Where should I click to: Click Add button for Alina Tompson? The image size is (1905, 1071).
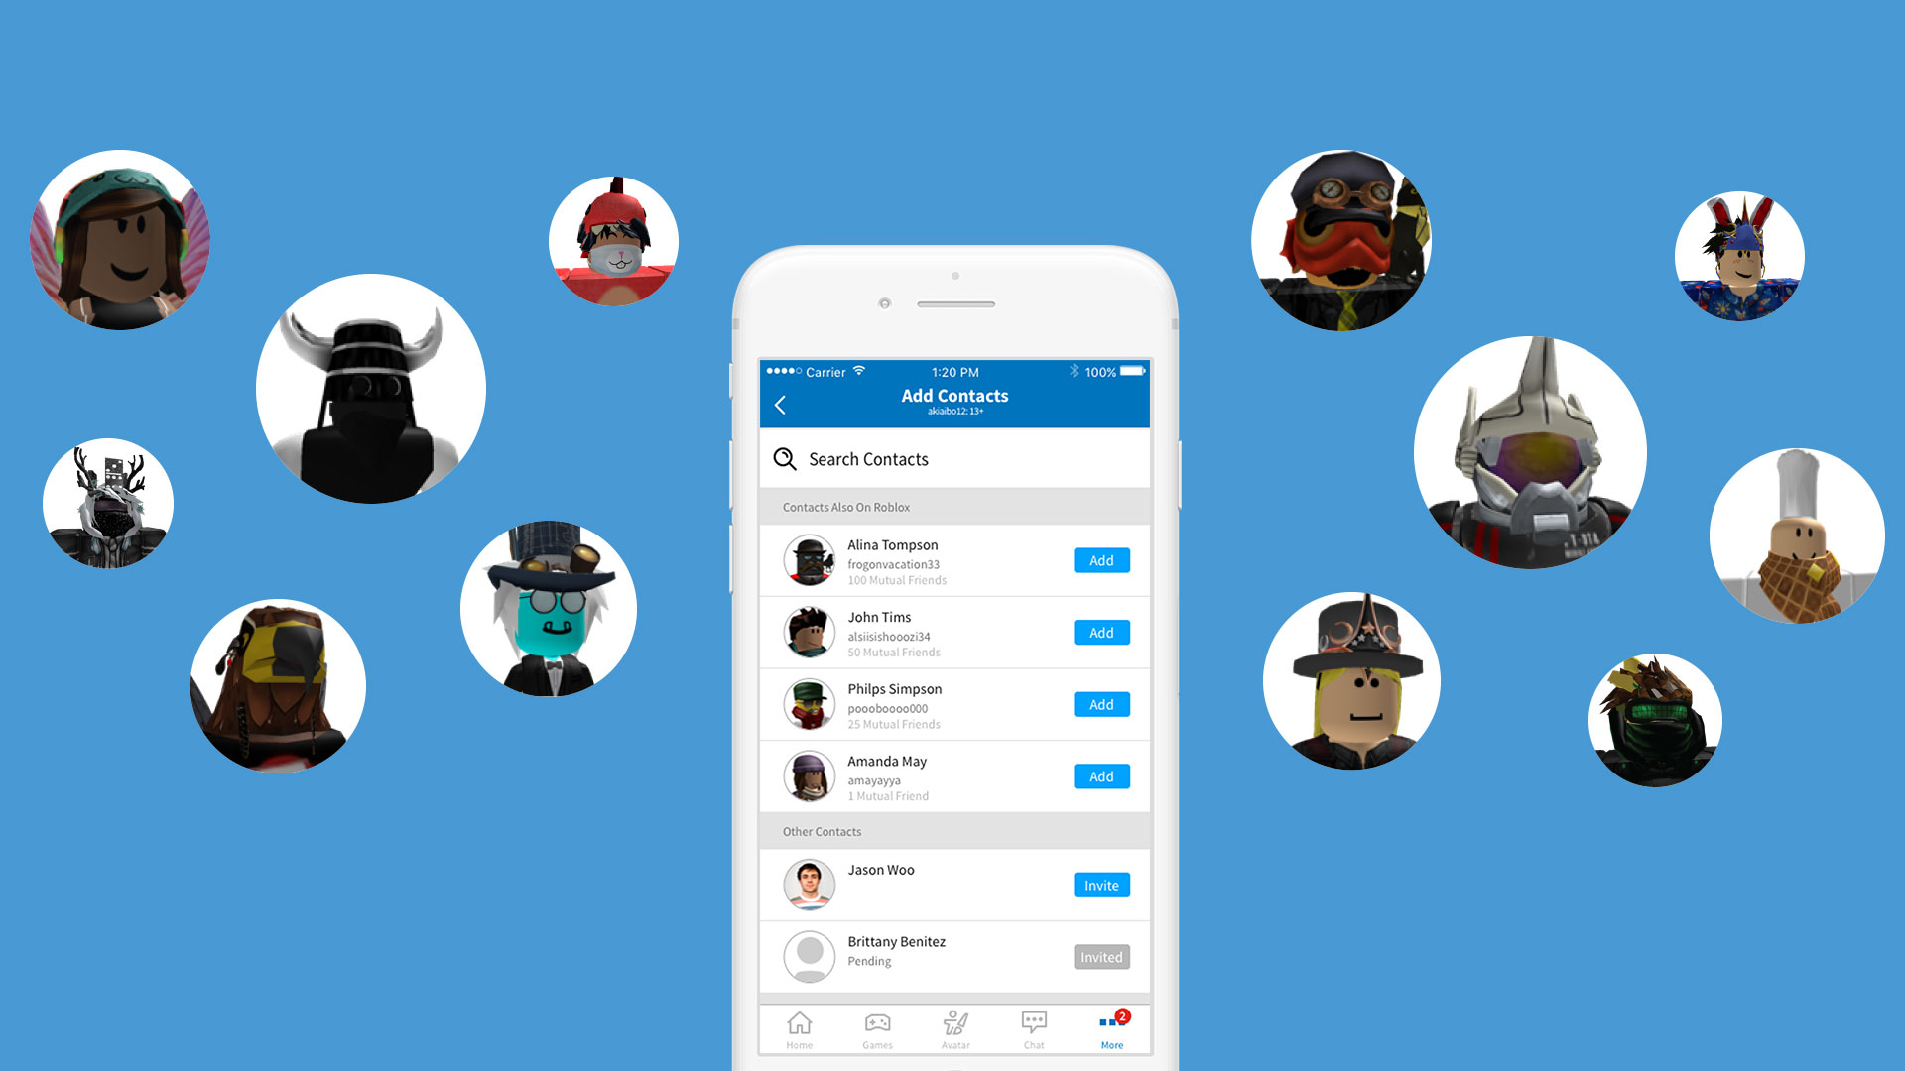(x=1097, y=559)
